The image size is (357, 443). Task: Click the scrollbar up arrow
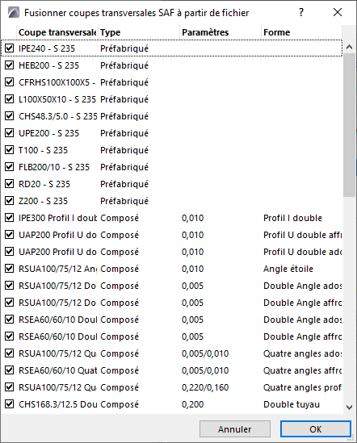coord(350,47)
